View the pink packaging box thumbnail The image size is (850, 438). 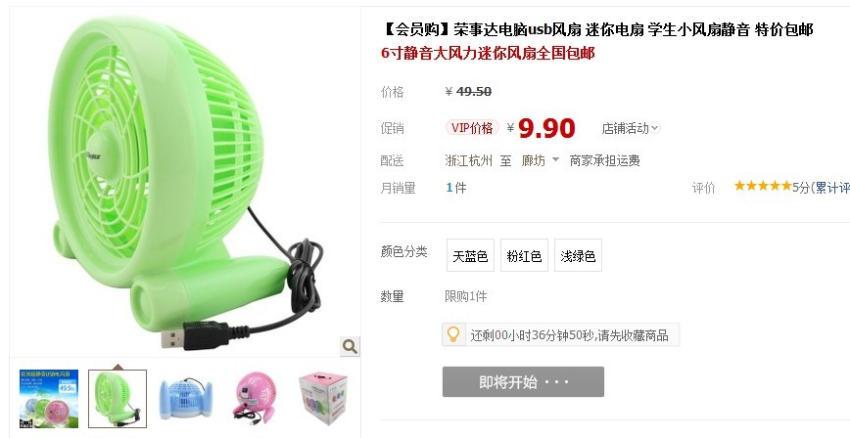pos(323,399)
